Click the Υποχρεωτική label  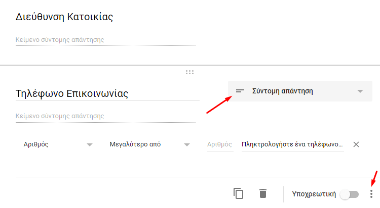pyautogui.click(x=314, y=194)
